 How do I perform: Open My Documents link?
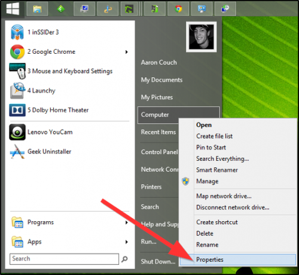(161, 80)
